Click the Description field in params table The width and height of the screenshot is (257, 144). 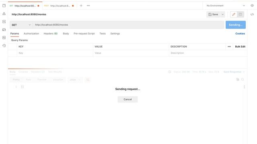[x=208, y=53]
